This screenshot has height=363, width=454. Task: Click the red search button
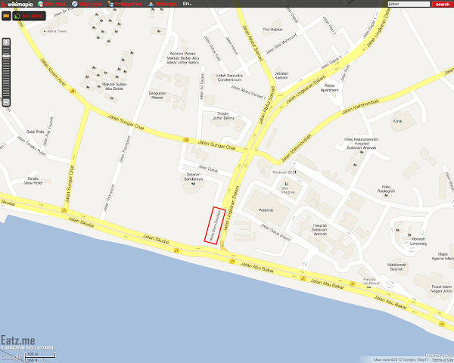[x=443, y=4]
